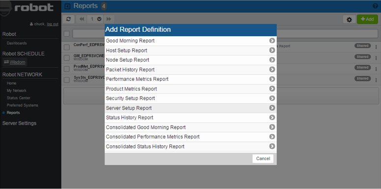Click the Shared badge on the SysSts_EDPRSV row
Viewport: 381px width, 189px height.
click(362, 78)
